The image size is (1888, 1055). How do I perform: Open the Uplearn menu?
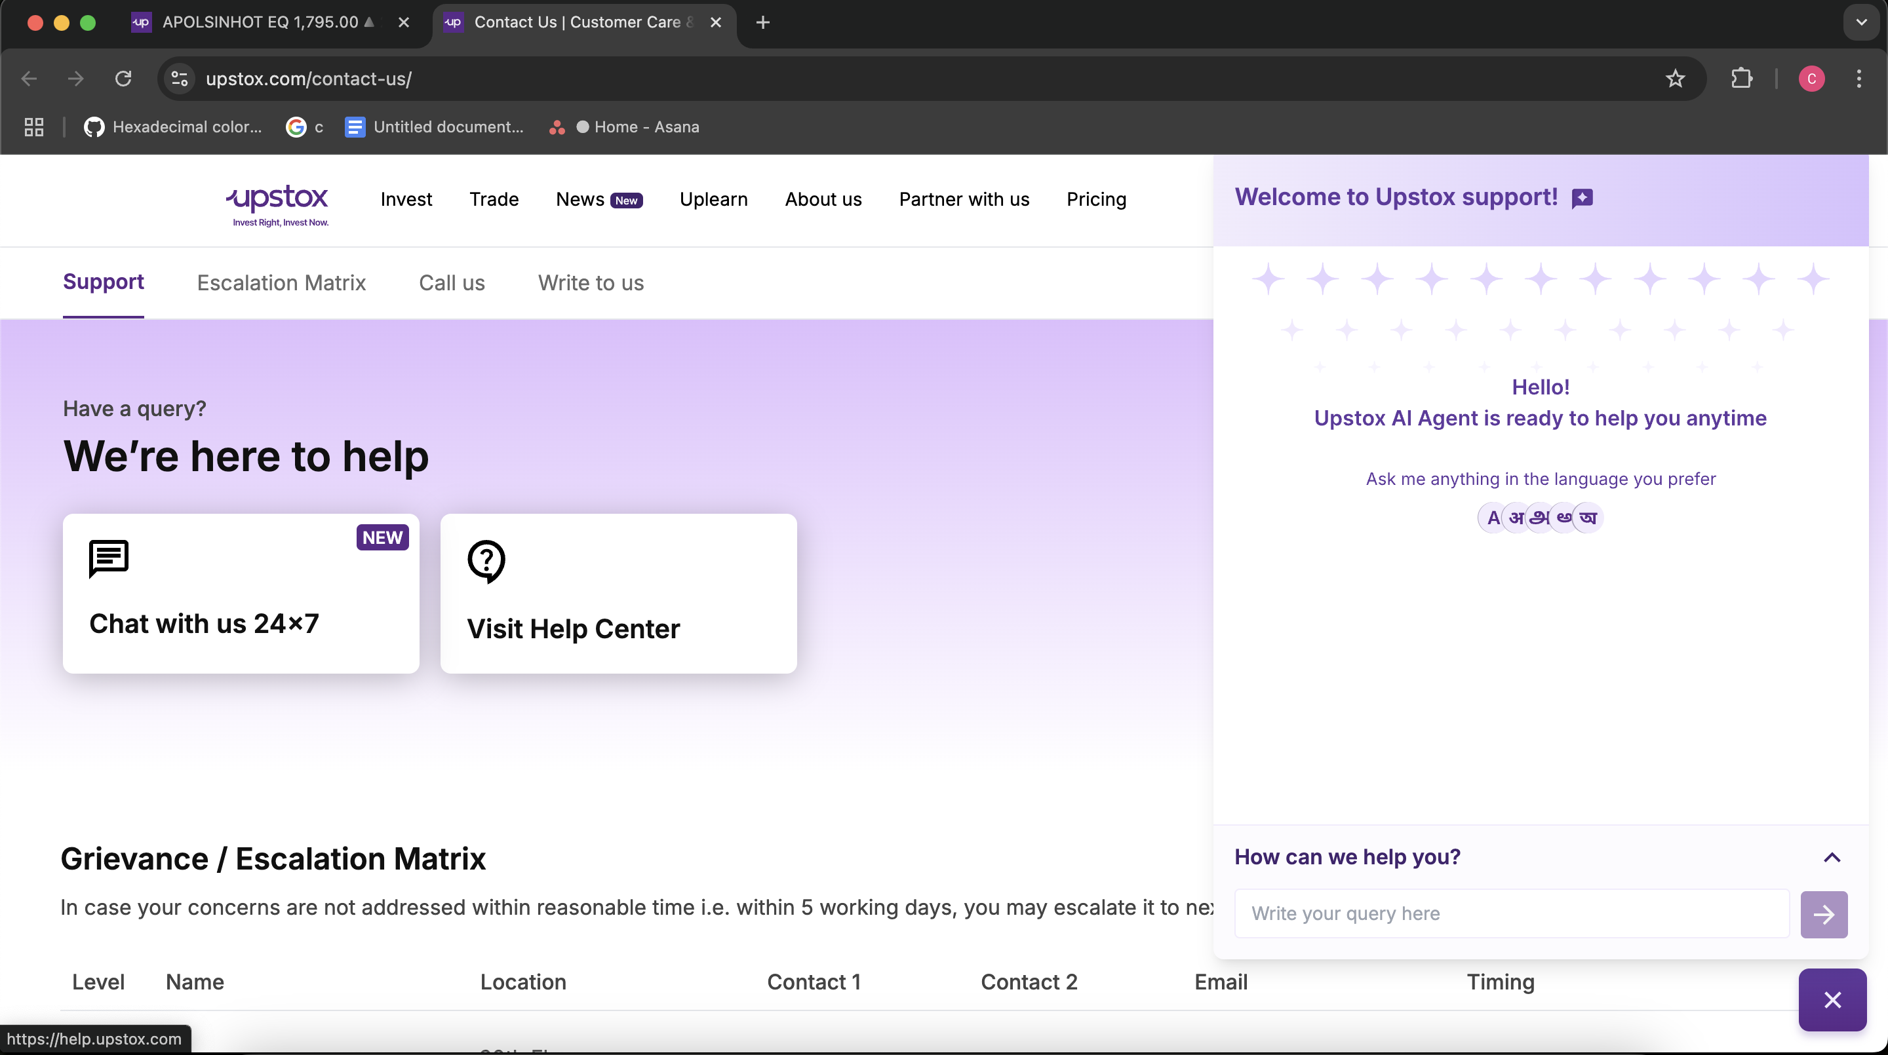tap(713, 199)
